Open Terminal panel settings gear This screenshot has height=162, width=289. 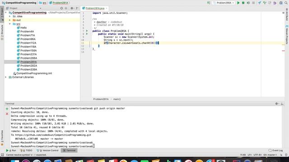277,103
